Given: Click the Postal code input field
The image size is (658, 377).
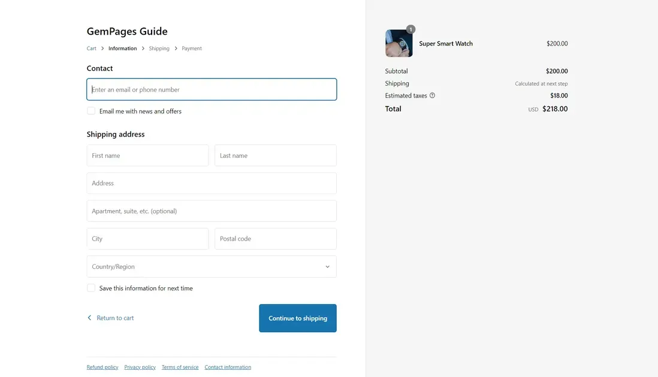Looking at the screenshot, I should 275,238.
